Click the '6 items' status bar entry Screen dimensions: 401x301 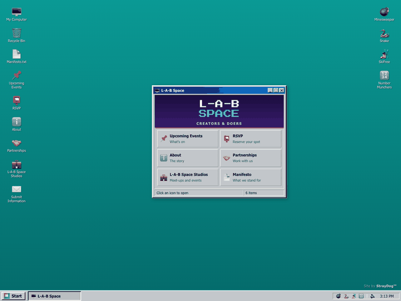[x=264, y=193]
